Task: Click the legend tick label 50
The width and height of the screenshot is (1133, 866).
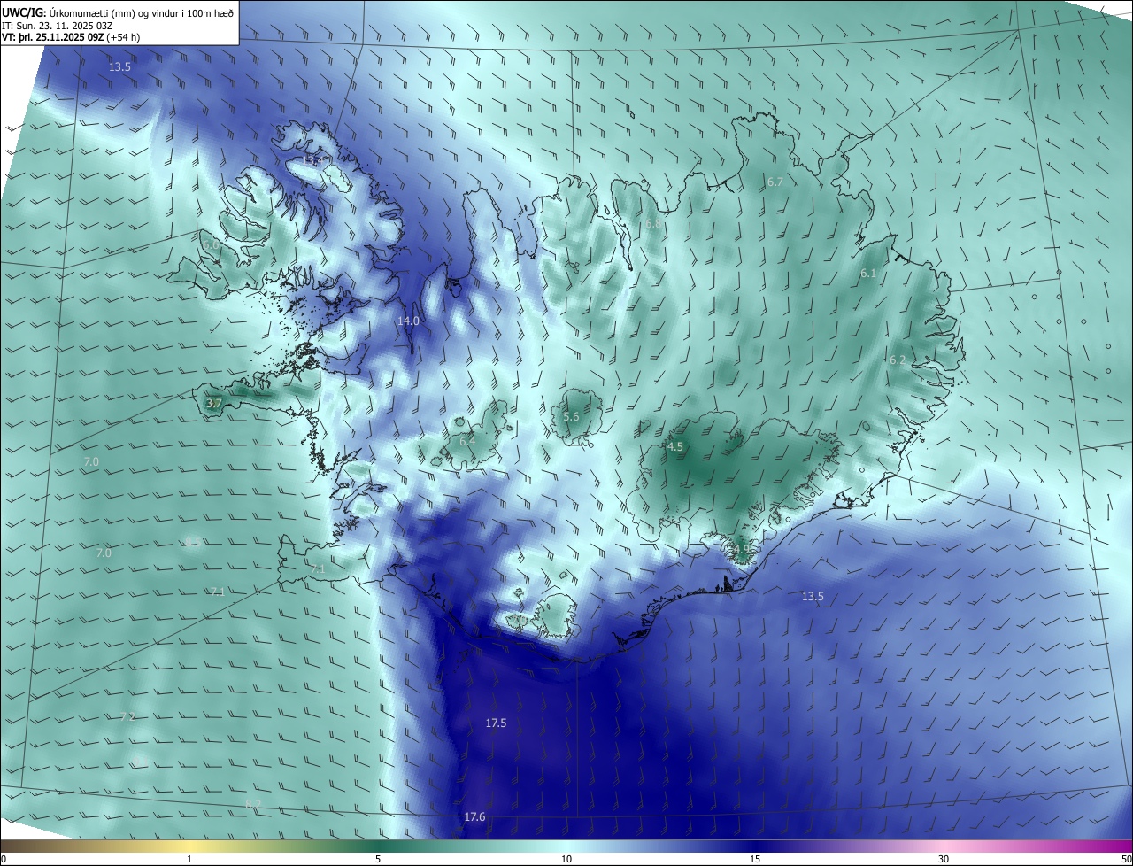Action: [x=1125, y=859]
